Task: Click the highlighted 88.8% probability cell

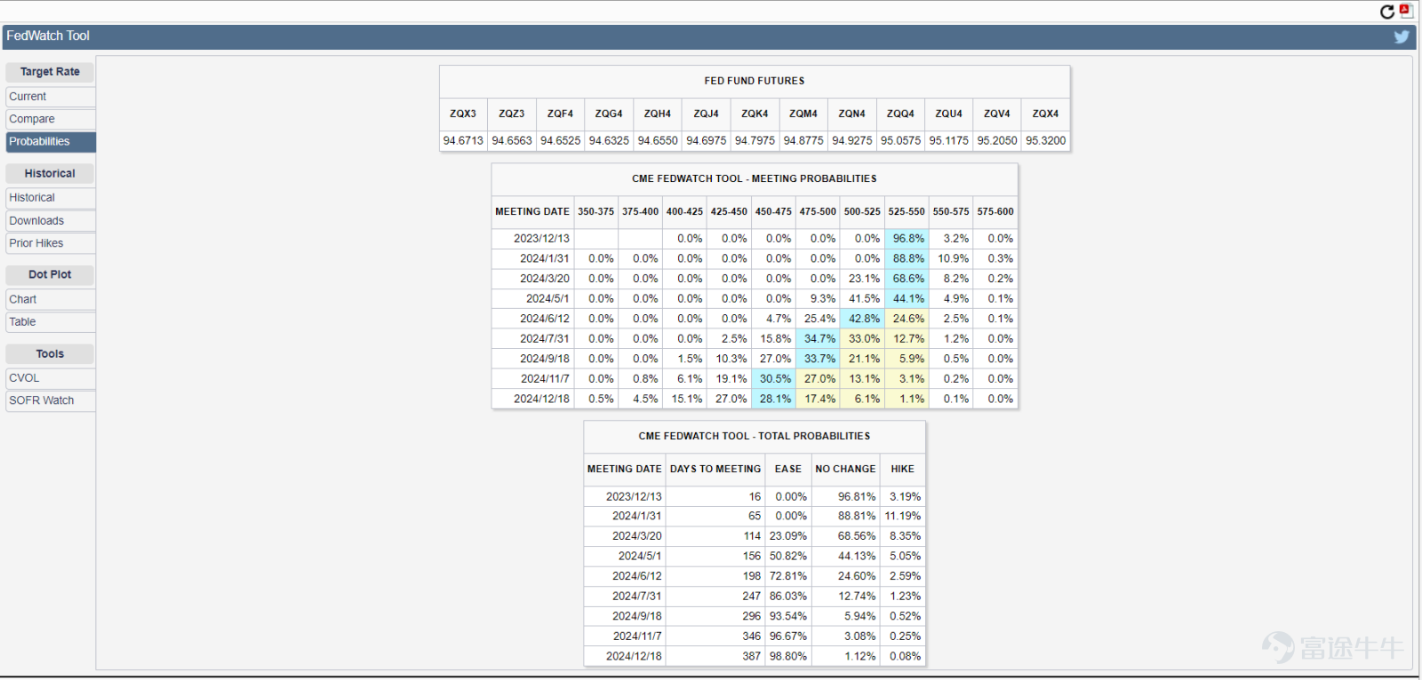Action: 907,259
